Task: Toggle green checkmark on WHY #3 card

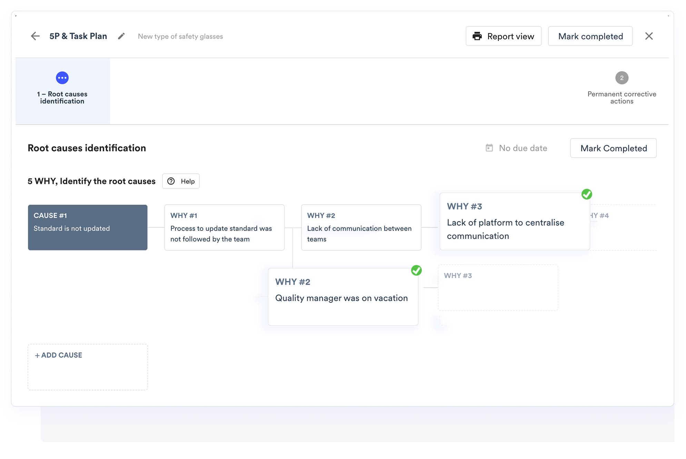Action: (586, 194)
